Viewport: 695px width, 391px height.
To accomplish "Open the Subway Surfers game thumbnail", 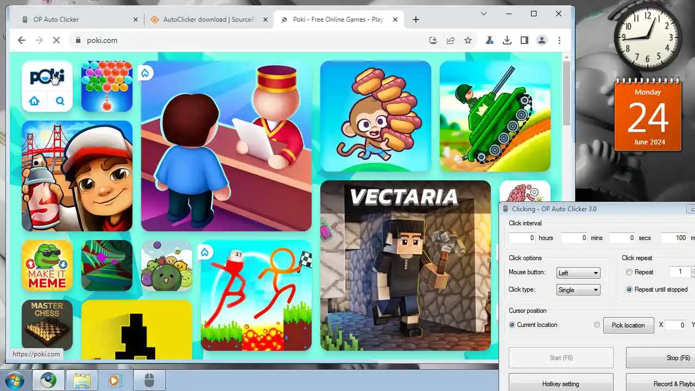I will tap(77, 176).
